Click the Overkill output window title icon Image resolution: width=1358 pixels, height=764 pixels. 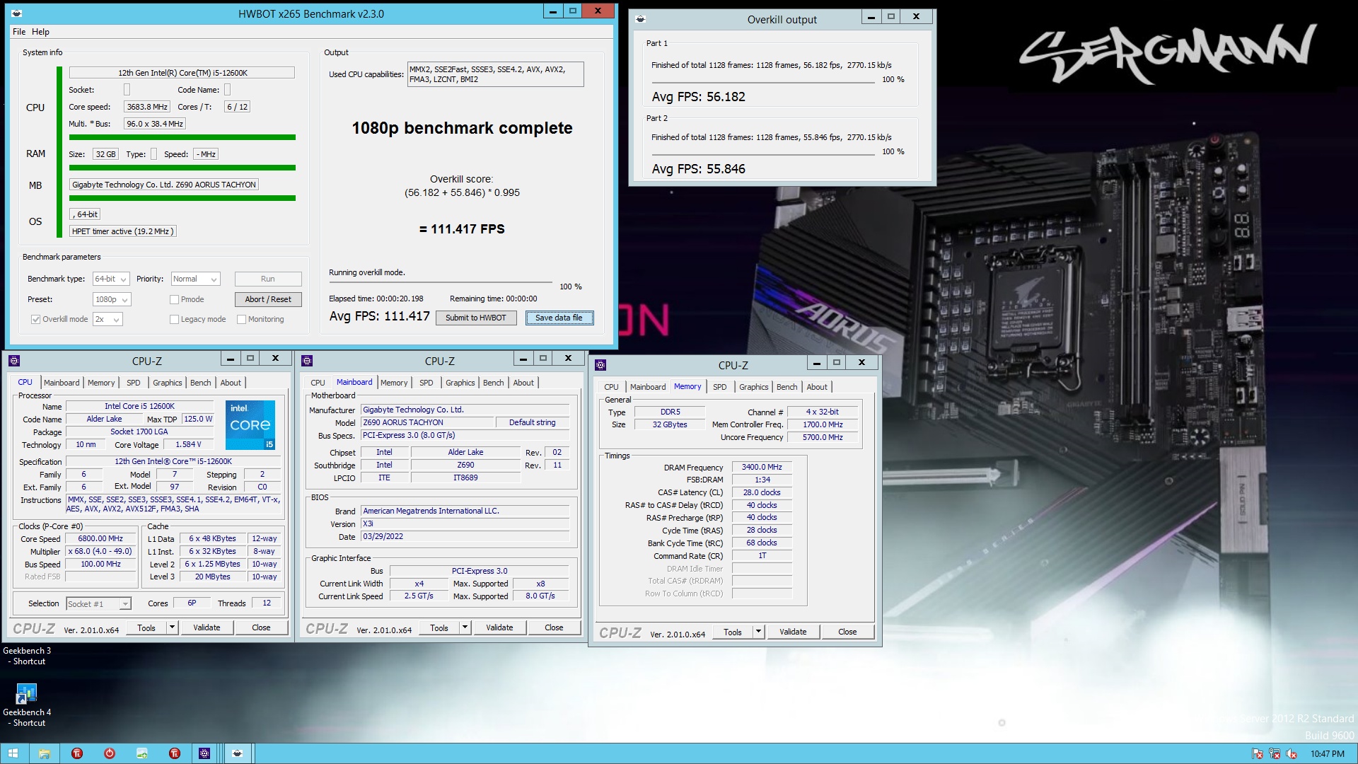point(641,20)
